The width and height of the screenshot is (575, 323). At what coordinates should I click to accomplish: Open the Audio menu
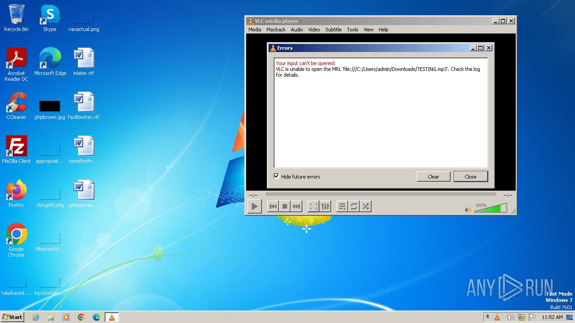[296, 30]
